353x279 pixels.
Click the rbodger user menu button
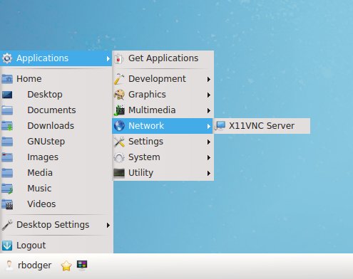[29, 265]
